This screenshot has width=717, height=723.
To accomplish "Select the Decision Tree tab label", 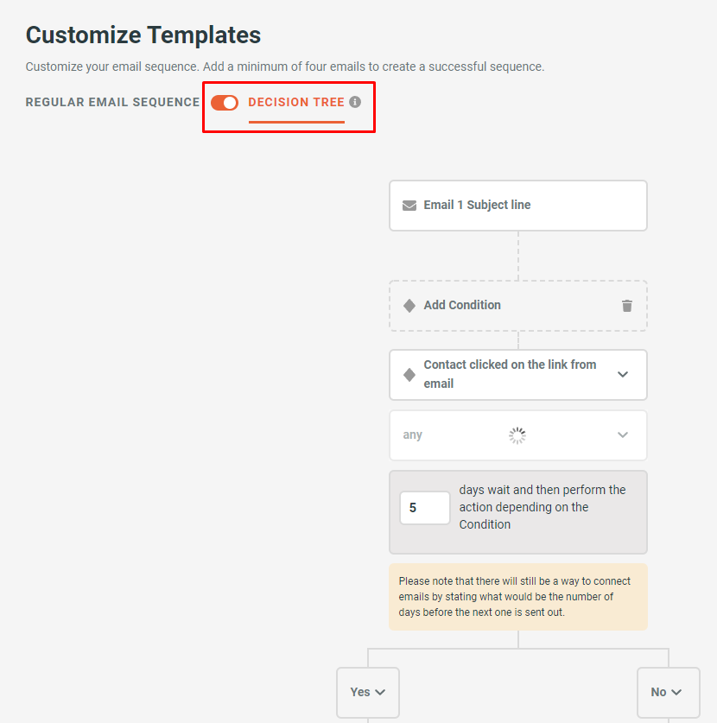I will 296,102.
